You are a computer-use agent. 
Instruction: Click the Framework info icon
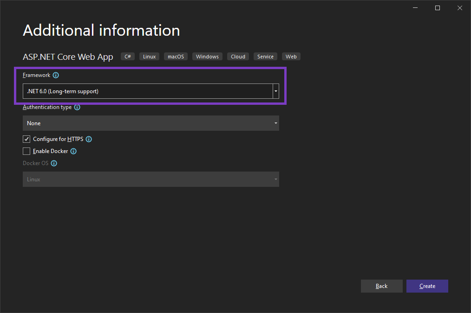pyautogui.click(x=56, y=75)
